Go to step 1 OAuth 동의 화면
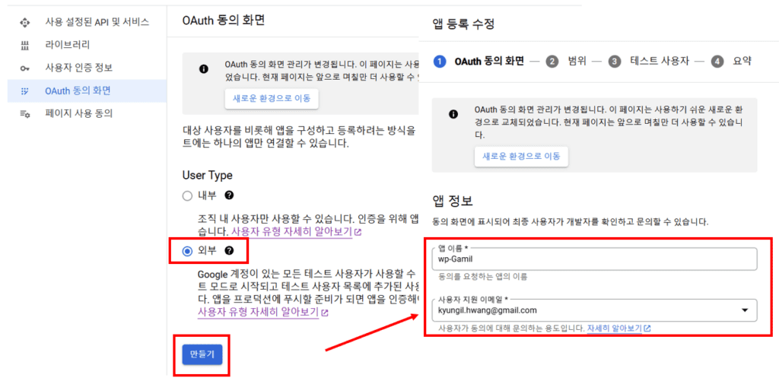Screen dimensions: 779x381 [479, 62]
